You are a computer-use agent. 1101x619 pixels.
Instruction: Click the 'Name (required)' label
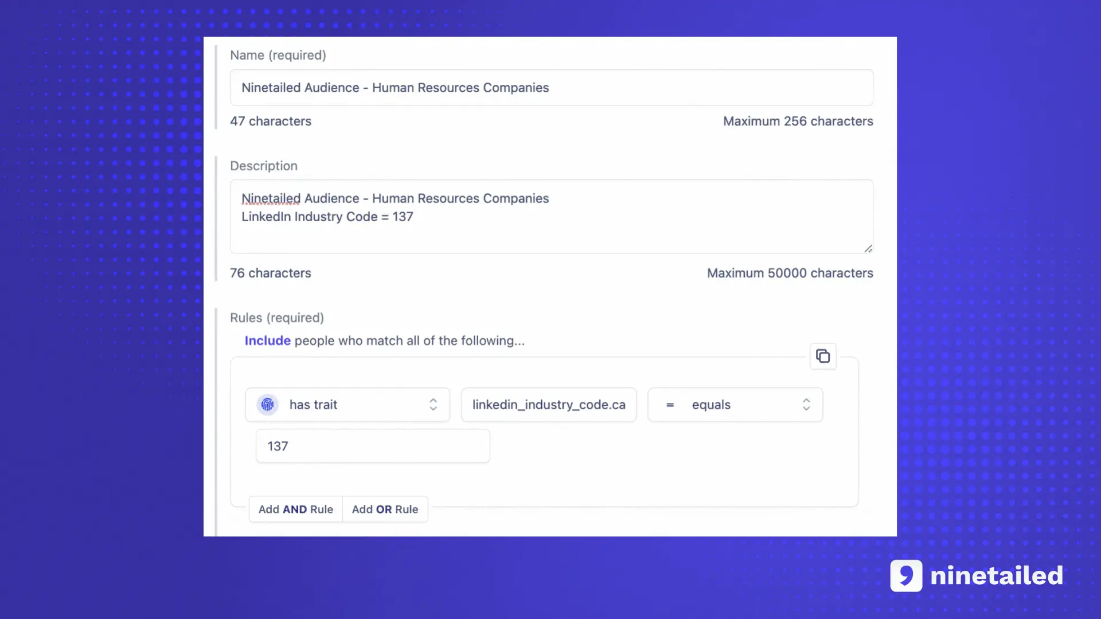point(278,55)
